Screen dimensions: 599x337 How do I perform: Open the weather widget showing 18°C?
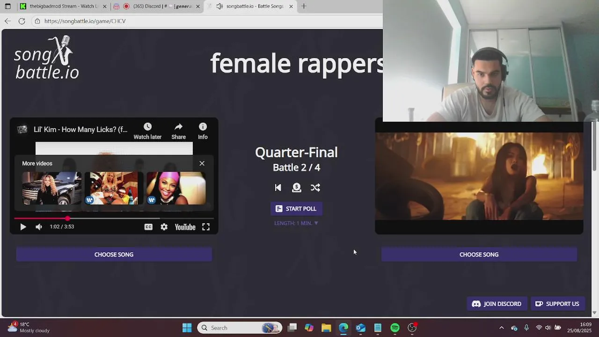tap(28, 328)
